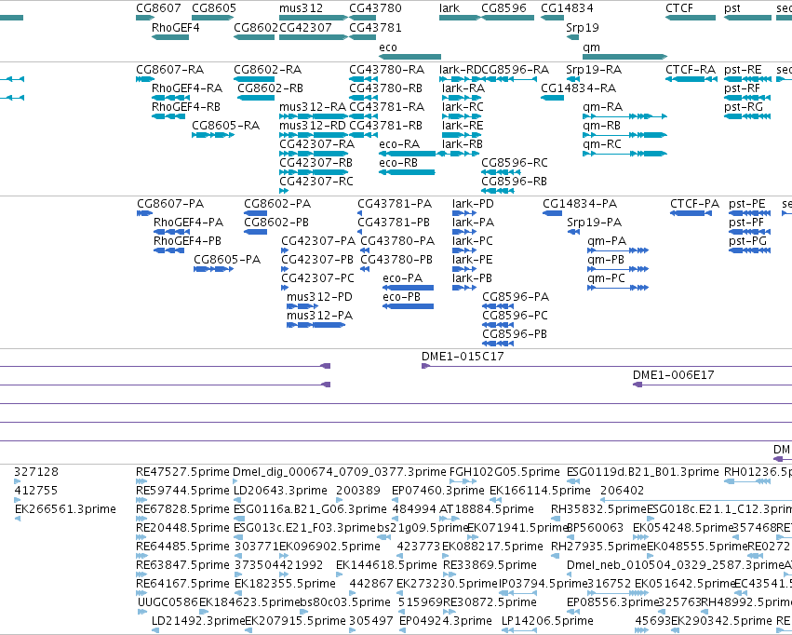This screenshot has height=635, width=792.
Task: Click EST AT18884.5prime
Action: [487, 509]
